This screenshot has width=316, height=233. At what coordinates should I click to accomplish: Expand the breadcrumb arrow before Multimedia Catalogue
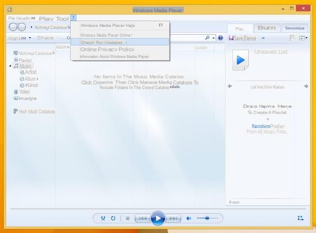(x=32, y=27)
